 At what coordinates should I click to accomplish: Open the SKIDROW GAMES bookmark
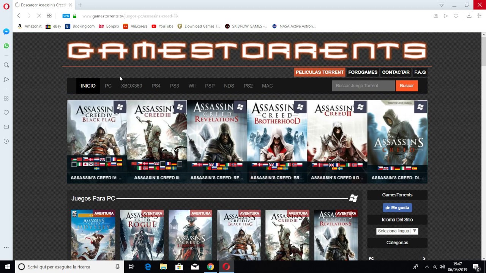[x=246, y=26]
